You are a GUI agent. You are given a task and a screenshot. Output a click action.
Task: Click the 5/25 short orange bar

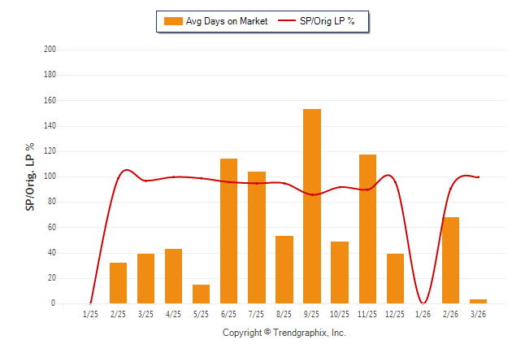coord(201,294)
